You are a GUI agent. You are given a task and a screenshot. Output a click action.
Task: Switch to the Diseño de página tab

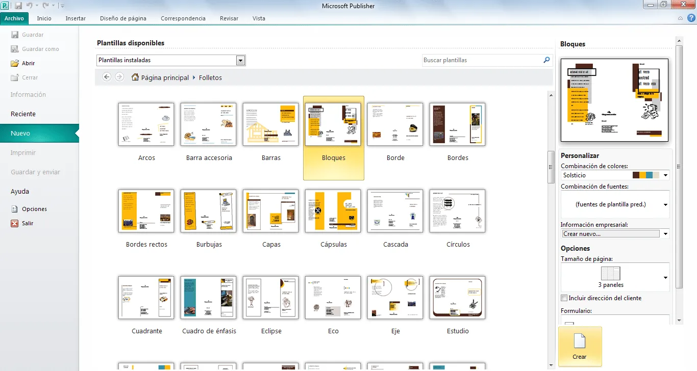(123, 18)
